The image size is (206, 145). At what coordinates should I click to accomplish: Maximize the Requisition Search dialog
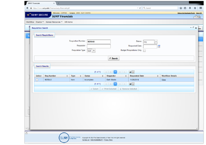coord(193,28)
